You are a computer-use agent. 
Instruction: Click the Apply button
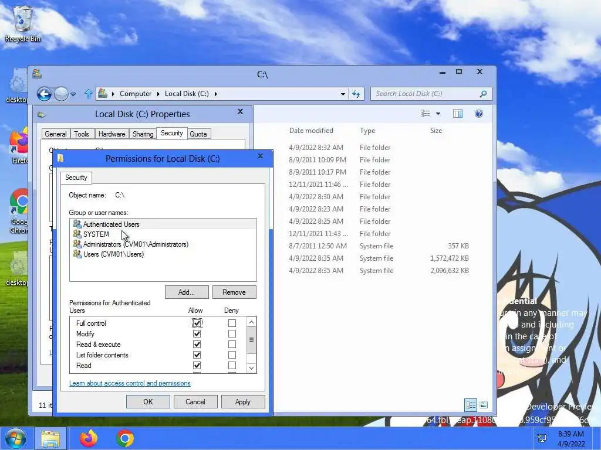[243, 402]
